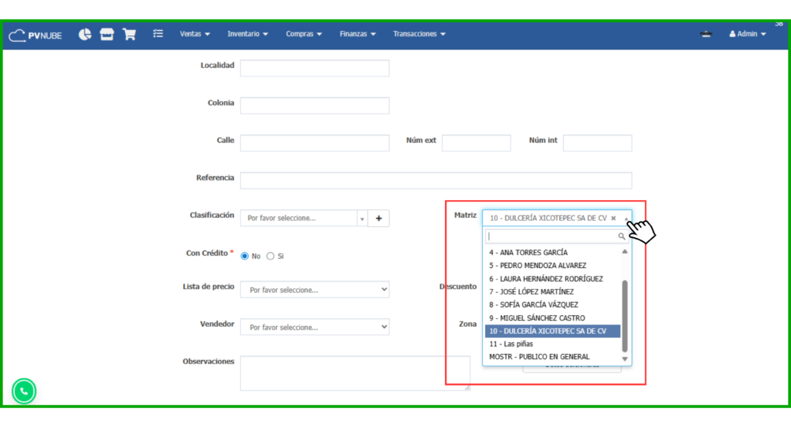The image size is (791, 445).
Task: Choose '11 - Las piñas' from the list
Action: [511, 344]
